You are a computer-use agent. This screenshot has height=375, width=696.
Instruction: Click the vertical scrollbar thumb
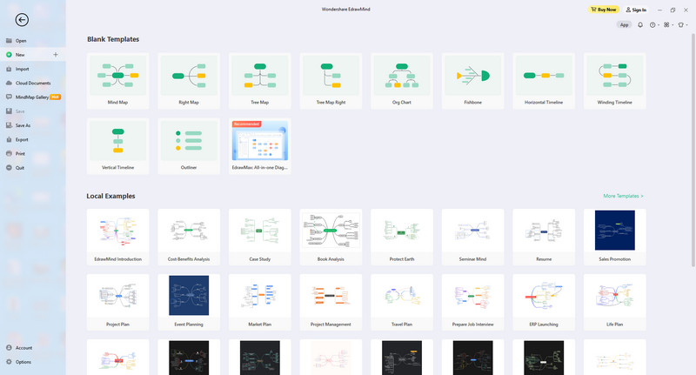(693, 150)
